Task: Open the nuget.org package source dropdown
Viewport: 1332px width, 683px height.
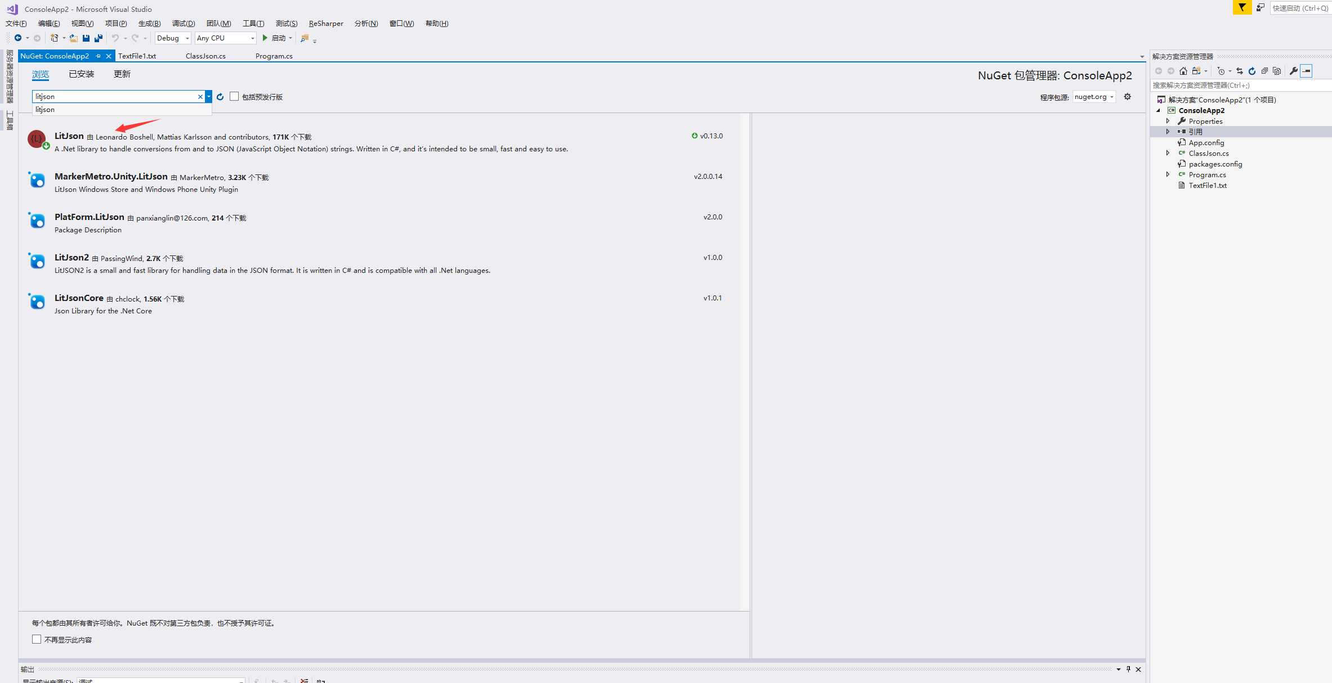Action: 1094,97
